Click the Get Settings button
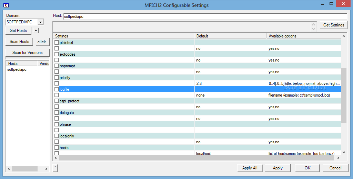This screenshot has width=353, height=179. click(x=334, y=25)
